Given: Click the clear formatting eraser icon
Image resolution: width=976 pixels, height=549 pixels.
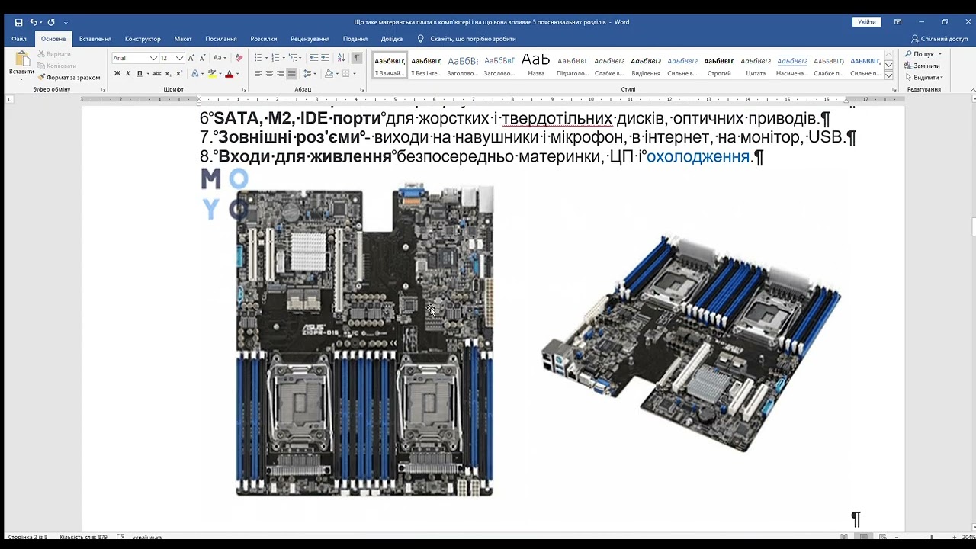Looking at the screenshot, I should [x=239, y=58].
